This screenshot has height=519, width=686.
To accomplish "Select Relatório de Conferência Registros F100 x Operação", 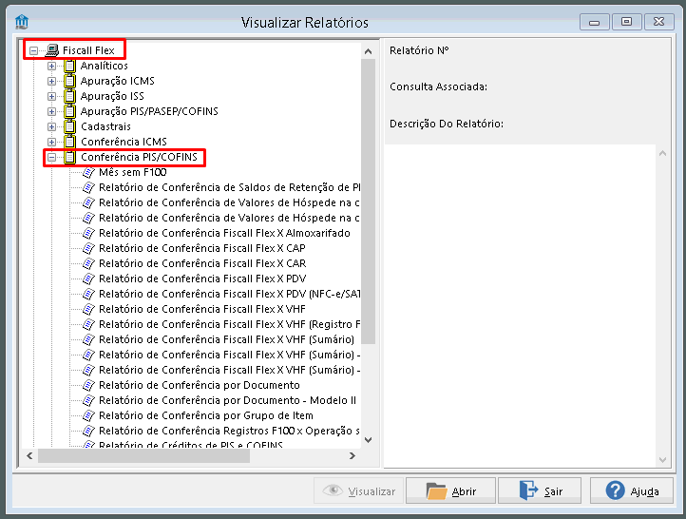I will point(229,431).
